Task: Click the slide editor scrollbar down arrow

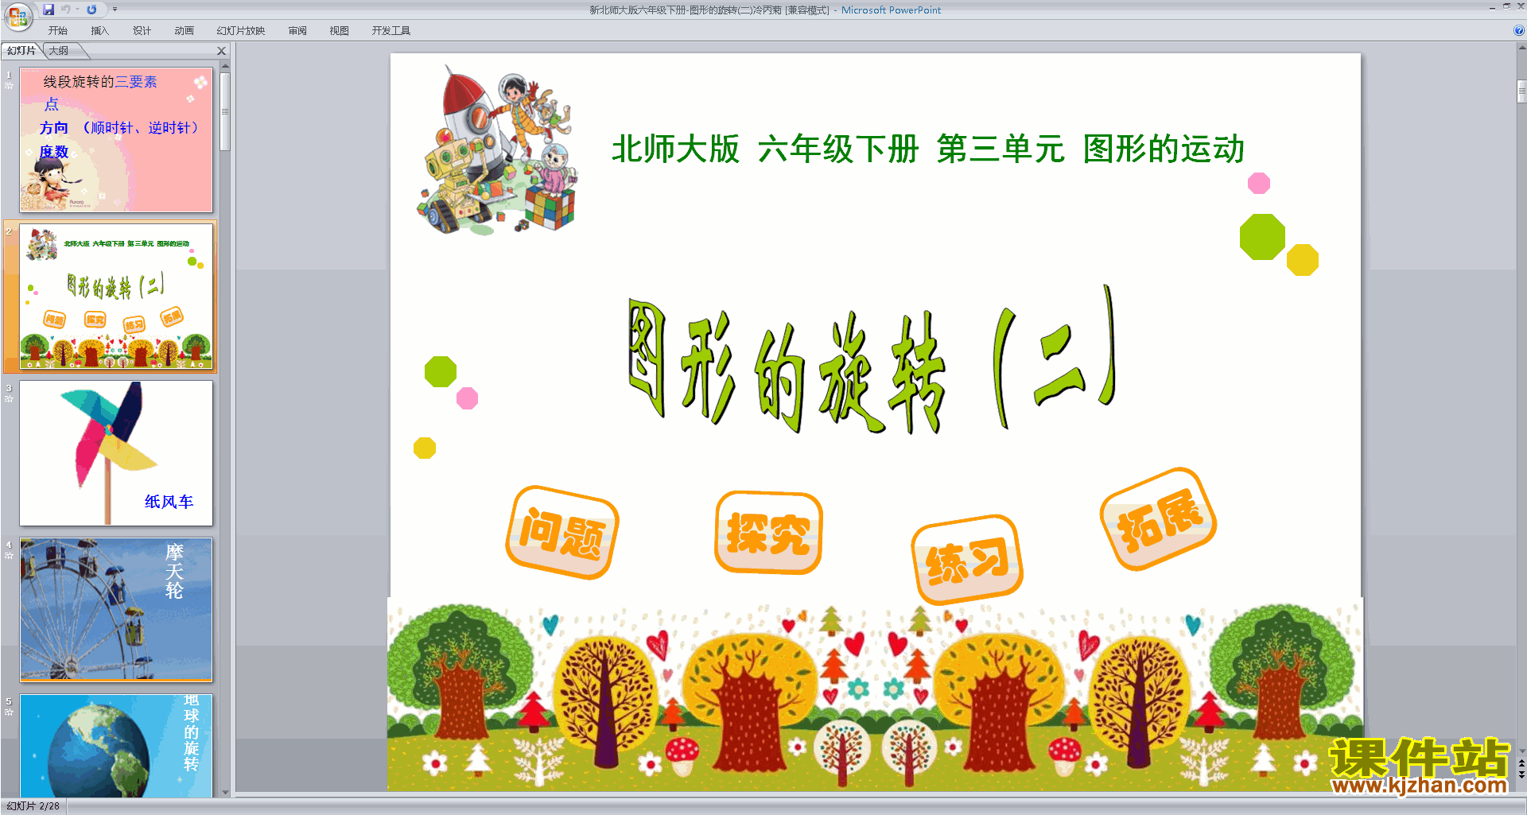Action: click(1521, 751)
